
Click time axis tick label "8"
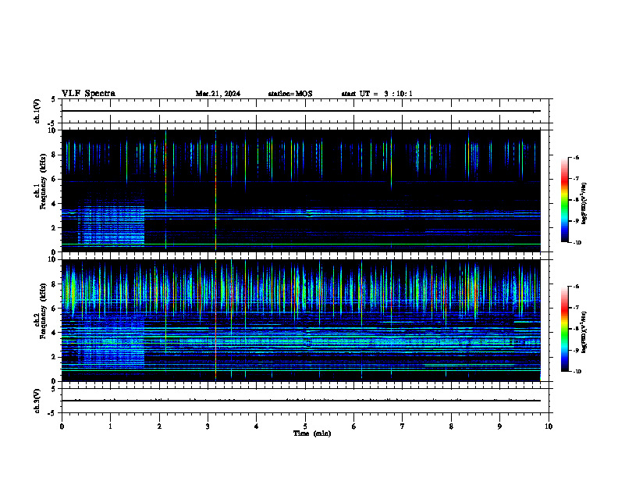coord(451,426)
